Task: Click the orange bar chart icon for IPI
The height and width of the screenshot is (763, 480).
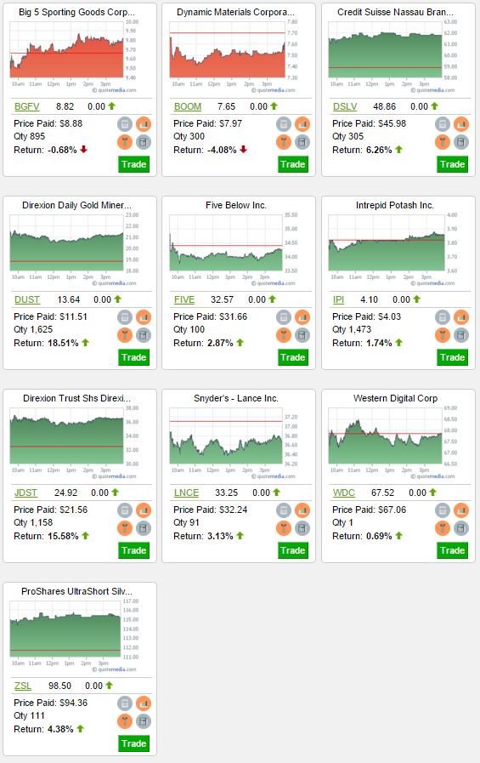Action: [461, 317]
